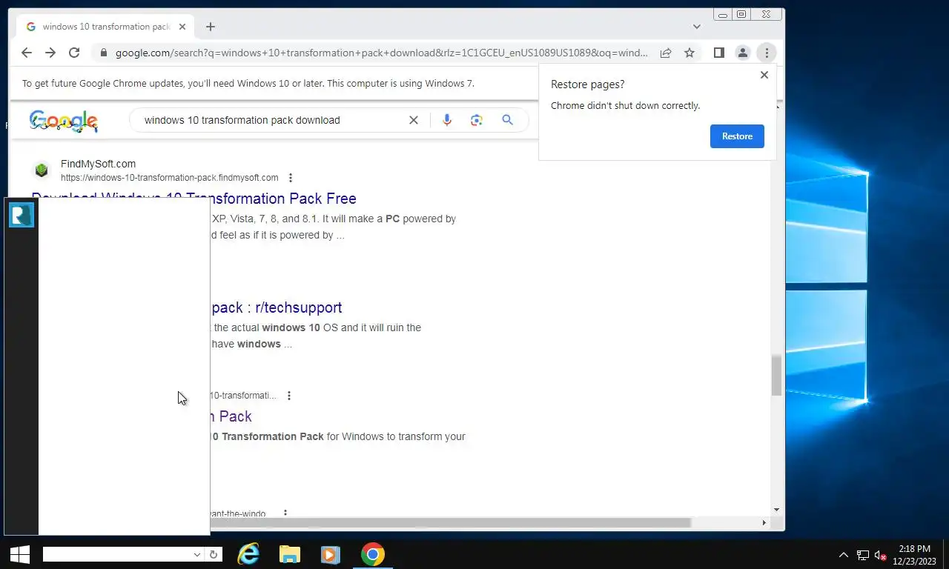Open the taskbar clock showing 2:18 PM
Viewport: 949px width, 569px height.
pos(914,555)
